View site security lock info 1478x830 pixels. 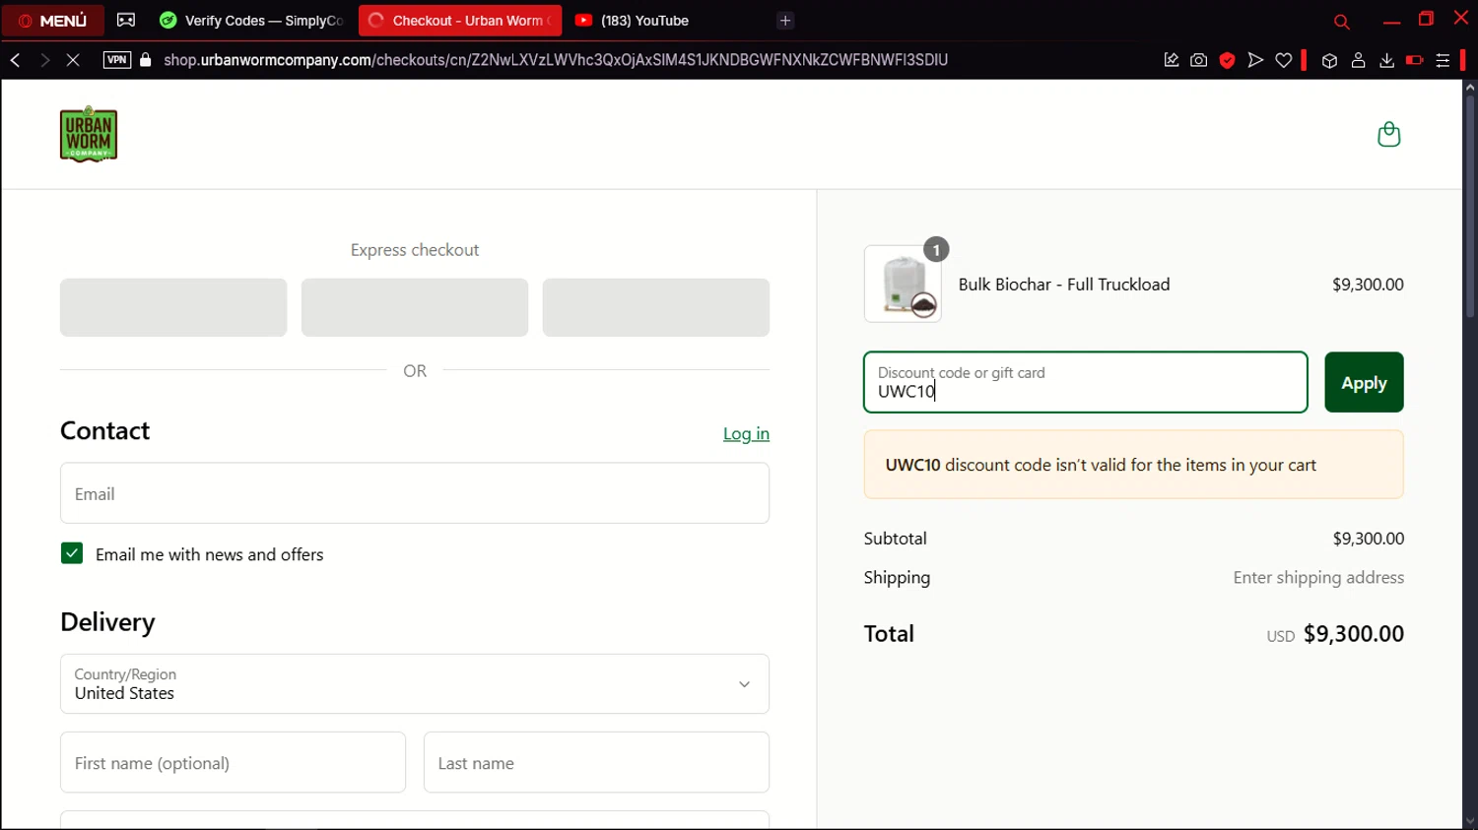click(x=146, y=60)
